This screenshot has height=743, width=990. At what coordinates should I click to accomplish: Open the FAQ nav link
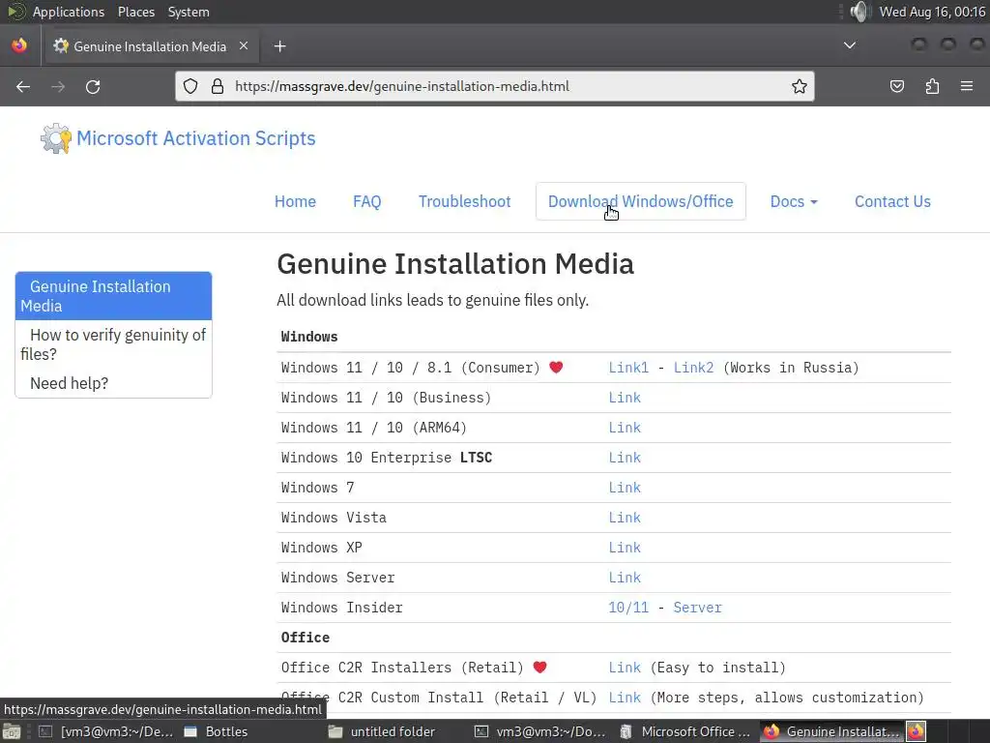click(366, 201)
